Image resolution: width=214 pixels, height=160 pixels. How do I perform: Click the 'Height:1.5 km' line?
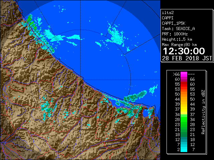pyautogui.click(x=177, y=39)
